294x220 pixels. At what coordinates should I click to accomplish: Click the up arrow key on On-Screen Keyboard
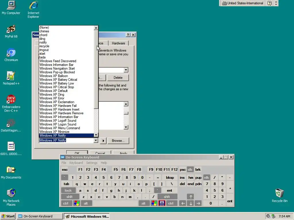click(191, 197)
